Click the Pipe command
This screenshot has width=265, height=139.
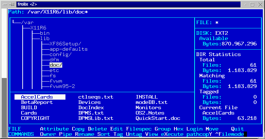(x=65, y=134)
